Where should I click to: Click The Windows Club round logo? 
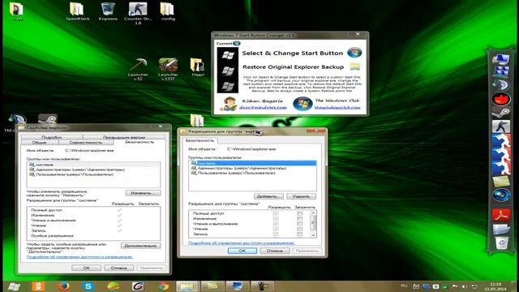(302, 104)
